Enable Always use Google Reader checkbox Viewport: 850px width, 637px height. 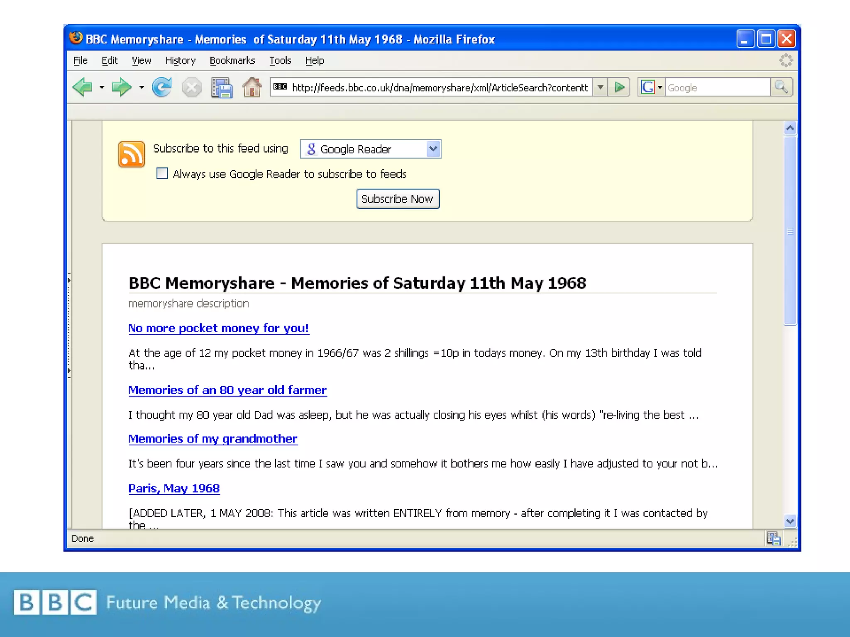[x=162, y=173]
